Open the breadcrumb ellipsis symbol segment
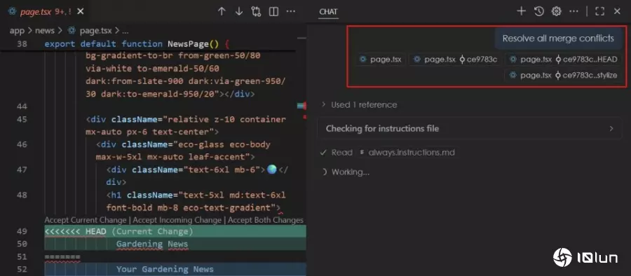 click(x=125, y=31)
